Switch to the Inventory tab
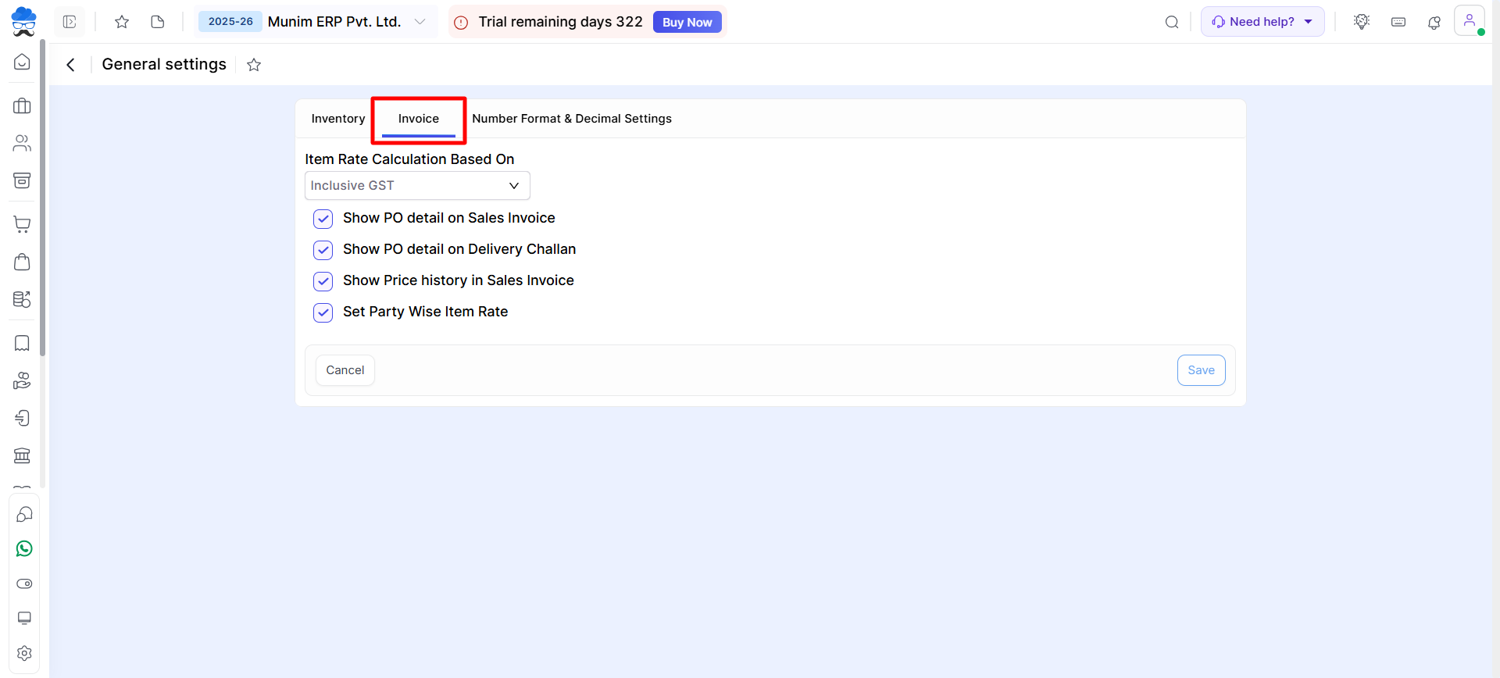The width and height of the screenshot is (1500, 678). point(337,119)
